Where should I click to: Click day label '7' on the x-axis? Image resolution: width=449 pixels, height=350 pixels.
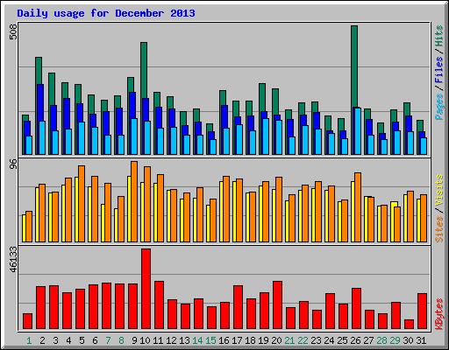click(x=108, y=340)
